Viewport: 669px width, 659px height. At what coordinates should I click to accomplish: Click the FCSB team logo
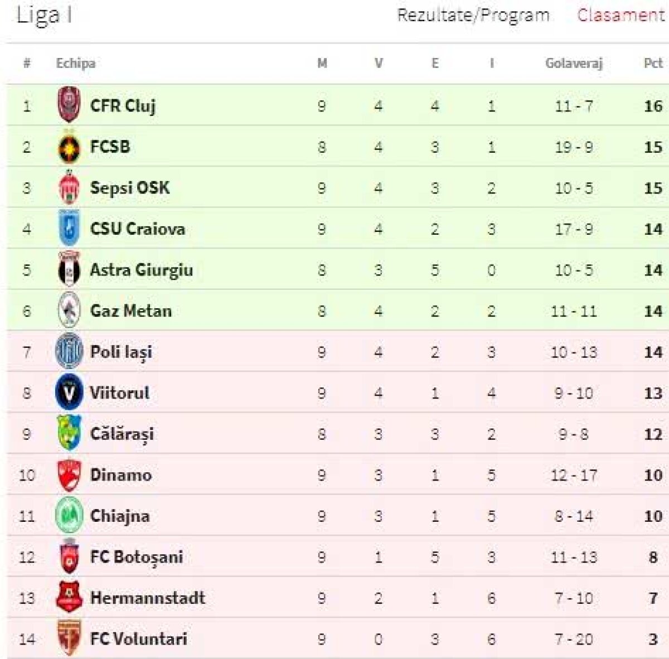pos(69,147)
